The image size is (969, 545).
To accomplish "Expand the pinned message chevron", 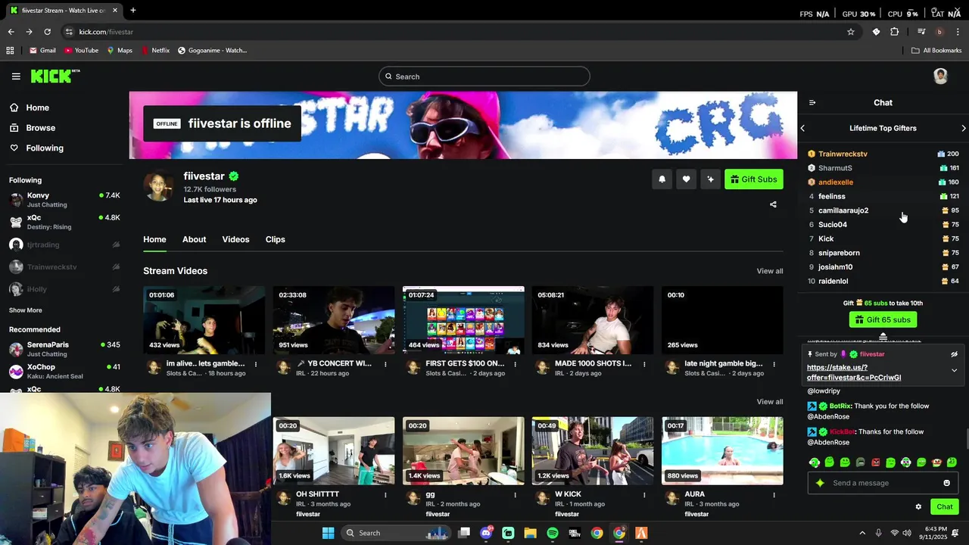I will point(954,370).
